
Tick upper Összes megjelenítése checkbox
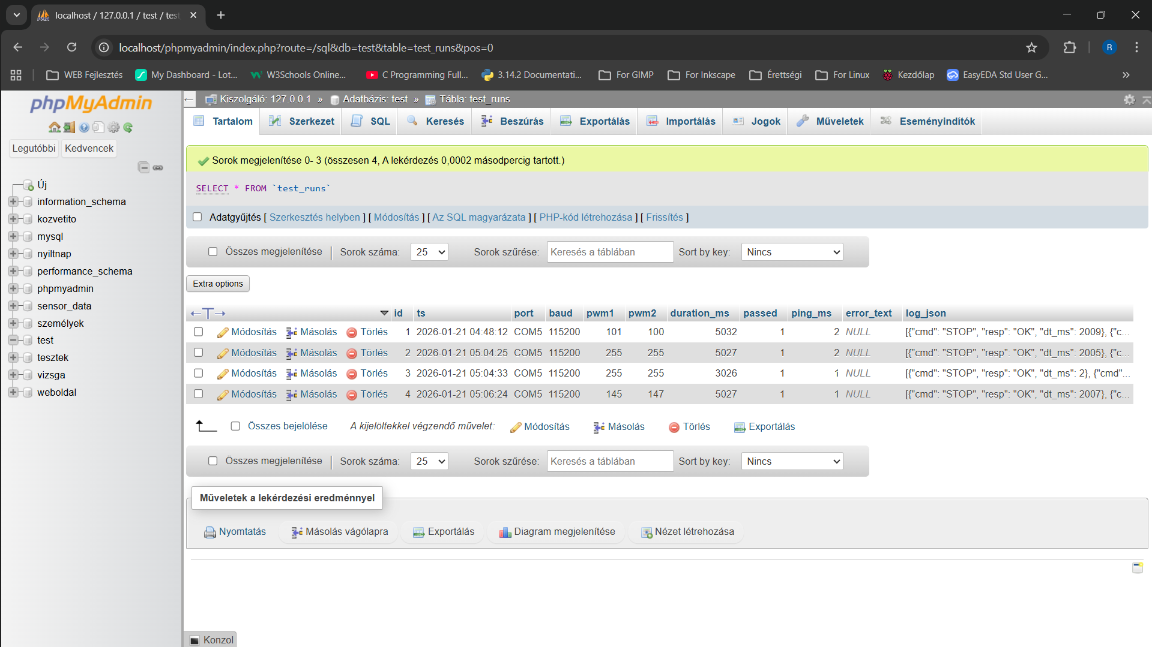[x=213, y=252]
